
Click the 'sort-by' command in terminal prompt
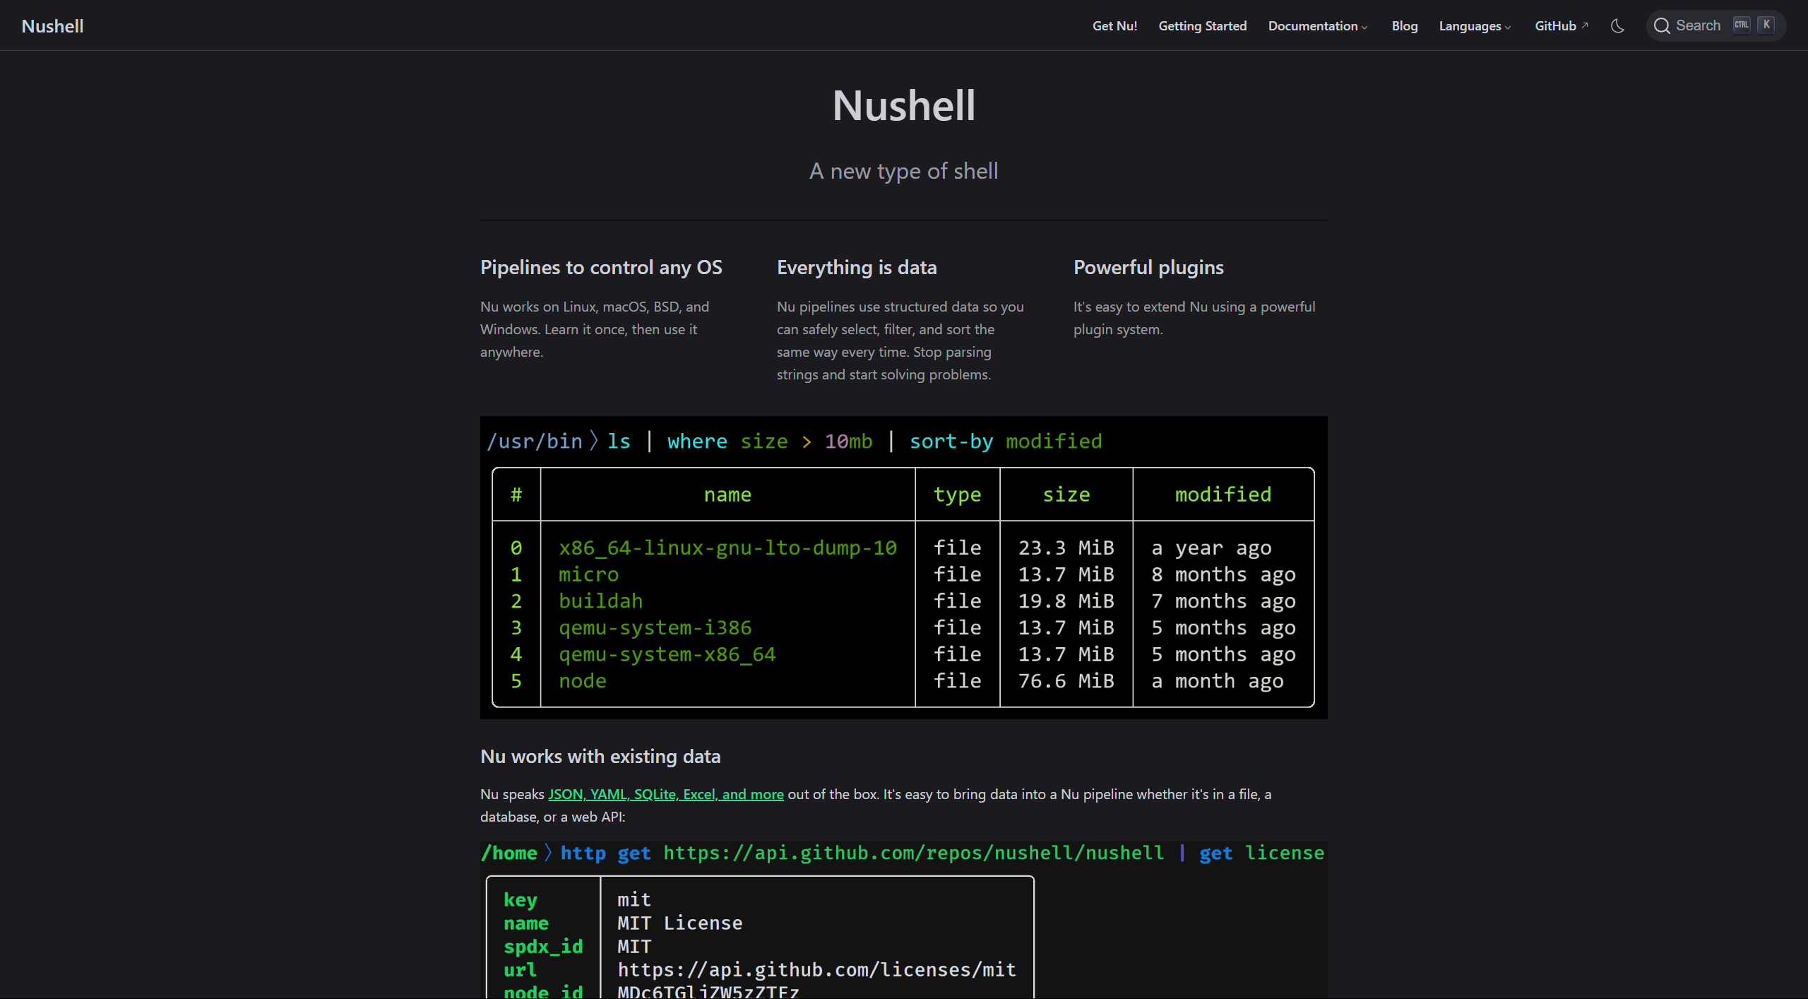pyautogui.click(x=951, y=442)
